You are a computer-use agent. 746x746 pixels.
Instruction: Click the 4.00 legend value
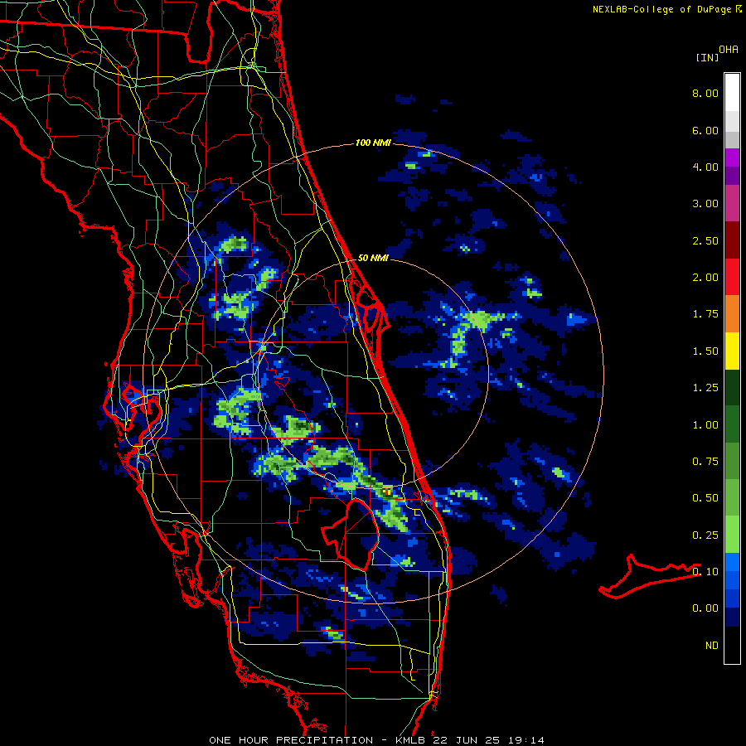coord(705,167)
